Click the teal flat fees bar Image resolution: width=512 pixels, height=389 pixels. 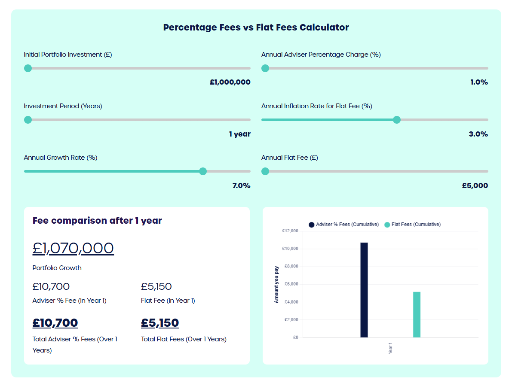pyautogui.click(x=417, y=314)
